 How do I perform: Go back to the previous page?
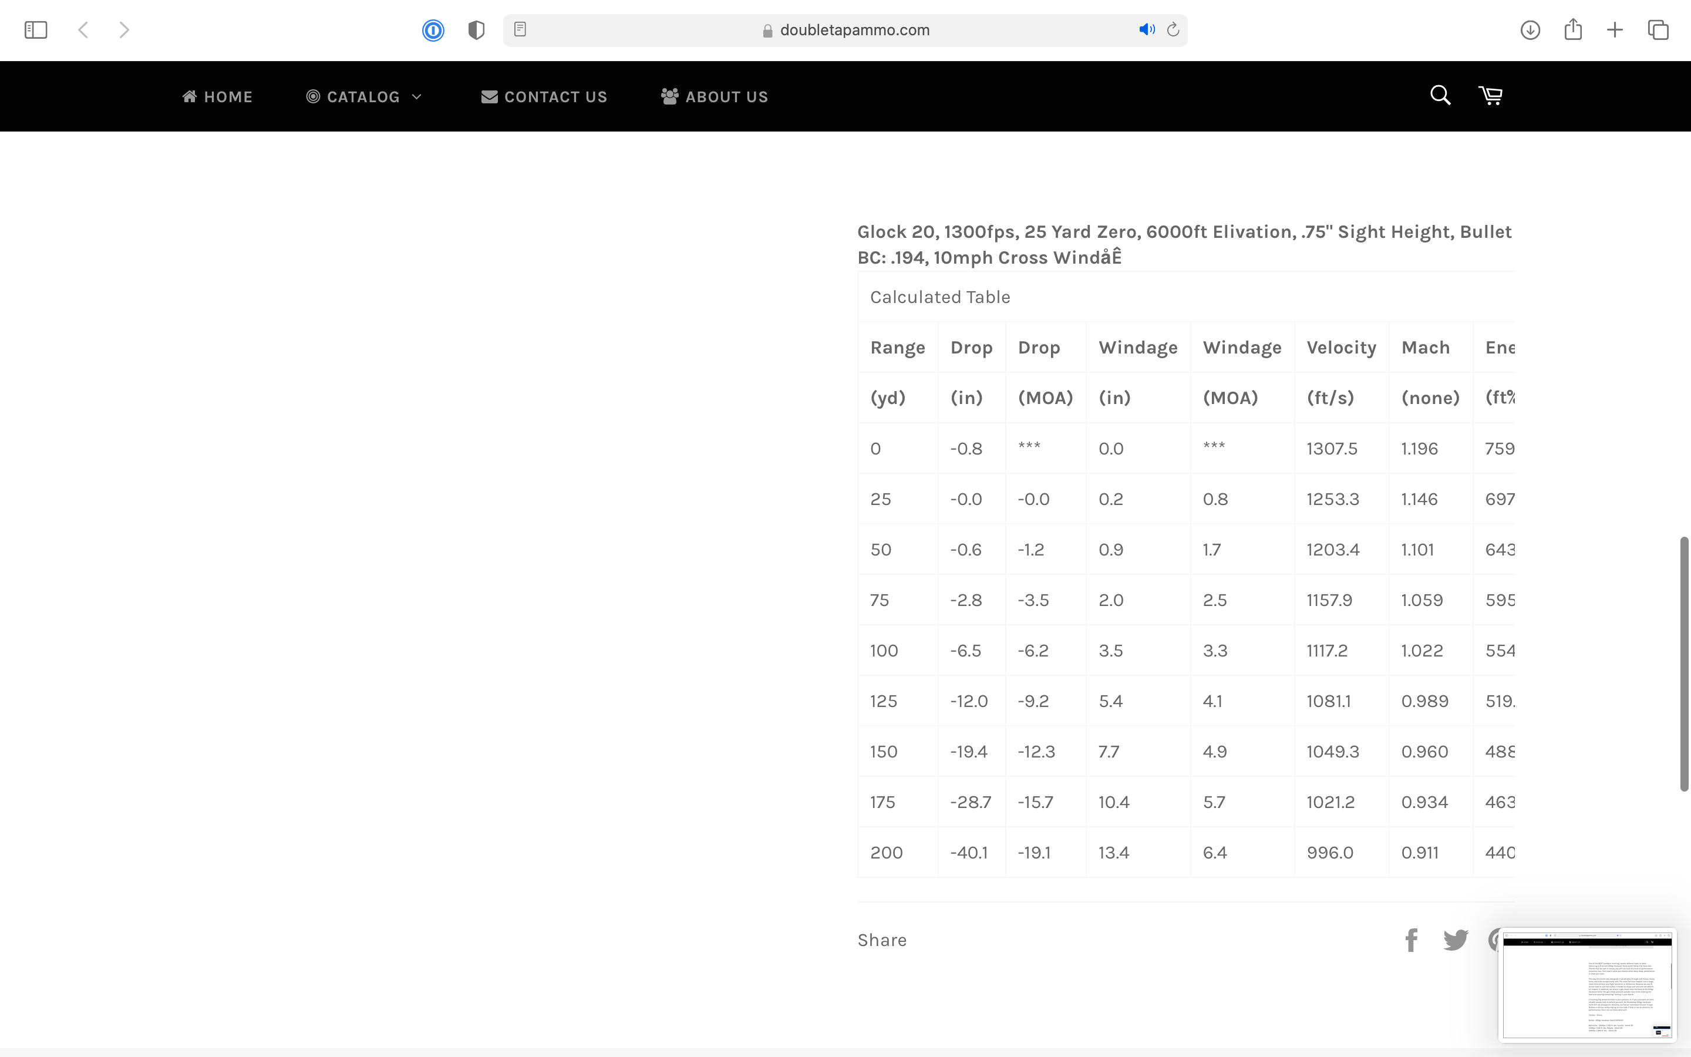tap(83, 29)
